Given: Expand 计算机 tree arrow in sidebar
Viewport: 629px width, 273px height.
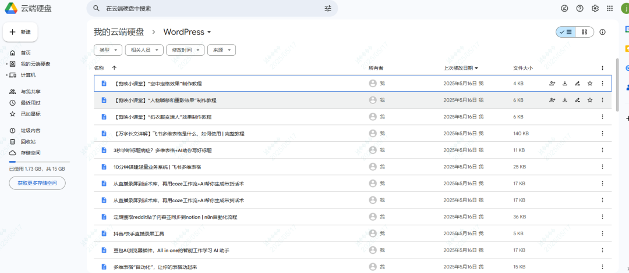Looking at the screenshot, I should (7, 76).
